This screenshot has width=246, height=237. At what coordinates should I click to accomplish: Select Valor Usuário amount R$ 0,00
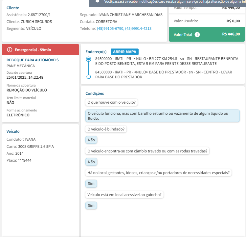click(x=233, y=21)
